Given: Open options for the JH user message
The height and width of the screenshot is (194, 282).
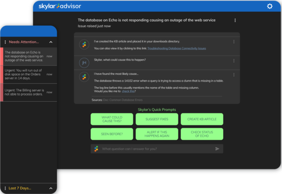Looking at the screenshot, I should [234, 61].
